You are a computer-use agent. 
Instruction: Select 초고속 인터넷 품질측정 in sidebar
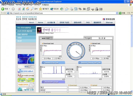(26, 31)
